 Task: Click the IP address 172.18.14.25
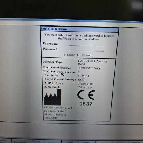coord(85,84)
